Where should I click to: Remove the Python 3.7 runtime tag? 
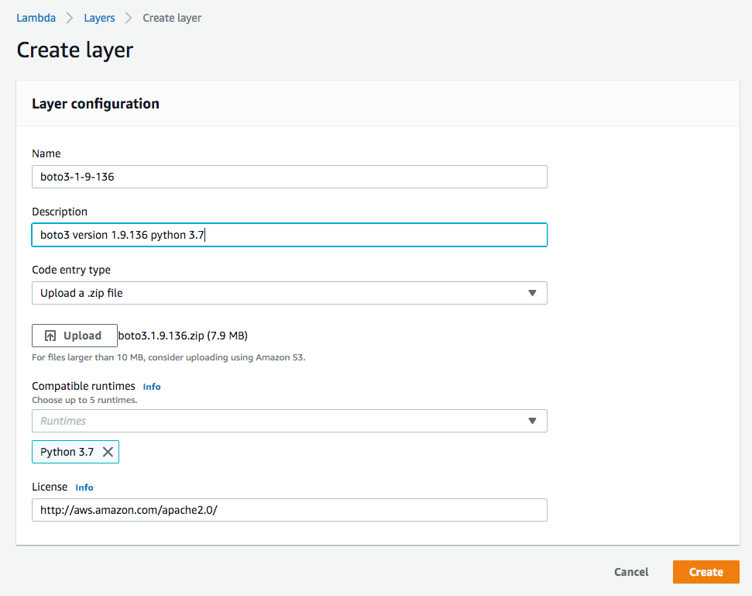108,452
